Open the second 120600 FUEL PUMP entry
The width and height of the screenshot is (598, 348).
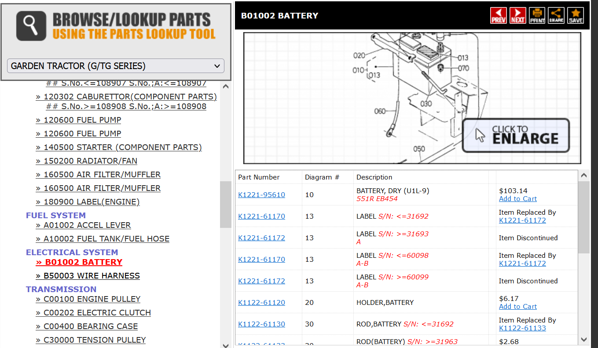tap(78, 134)
